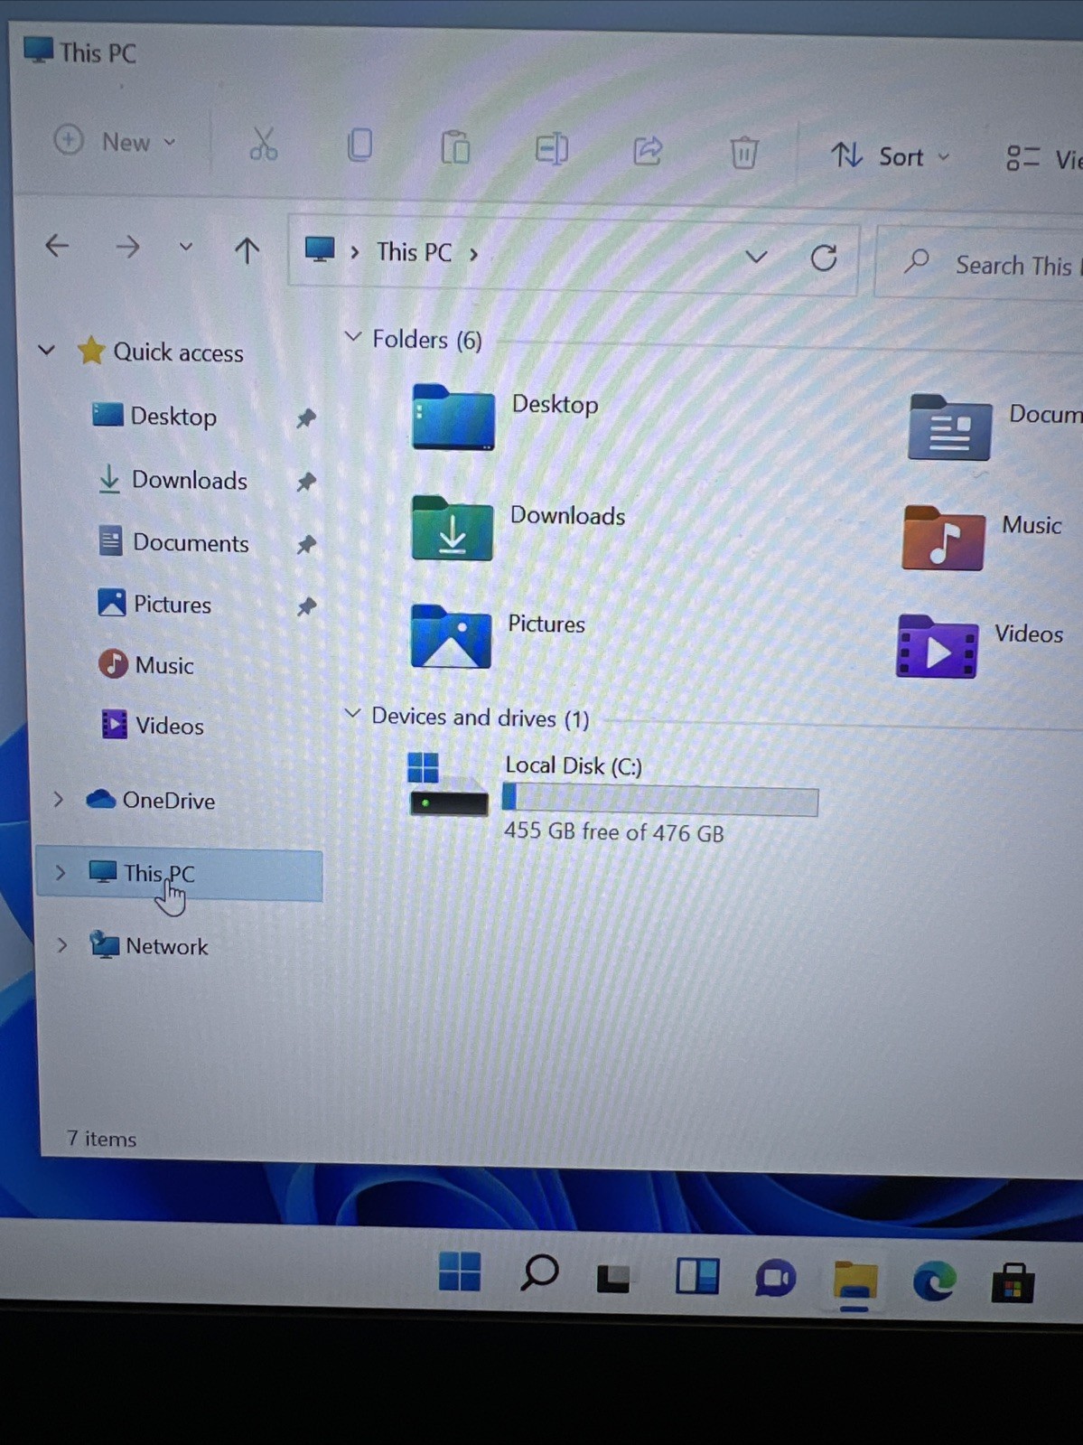The height and width of the screenshot is (1445, 1083).
Task: Click the Copy icon in toolbar
Action: tap(359, 145)
